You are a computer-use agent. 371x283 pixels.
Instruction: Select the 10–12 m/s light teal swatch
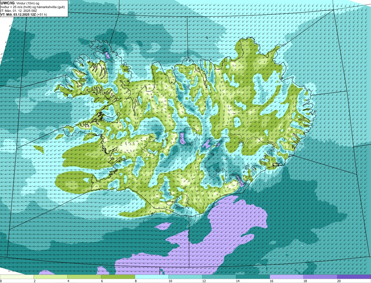[x=185, y=277]
